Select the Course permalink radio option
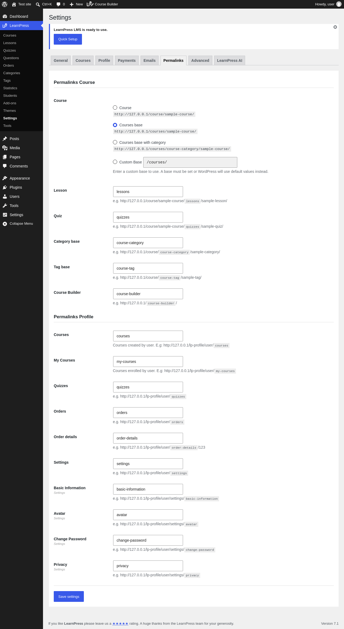The image size is (344, 629). pos(115,108)
